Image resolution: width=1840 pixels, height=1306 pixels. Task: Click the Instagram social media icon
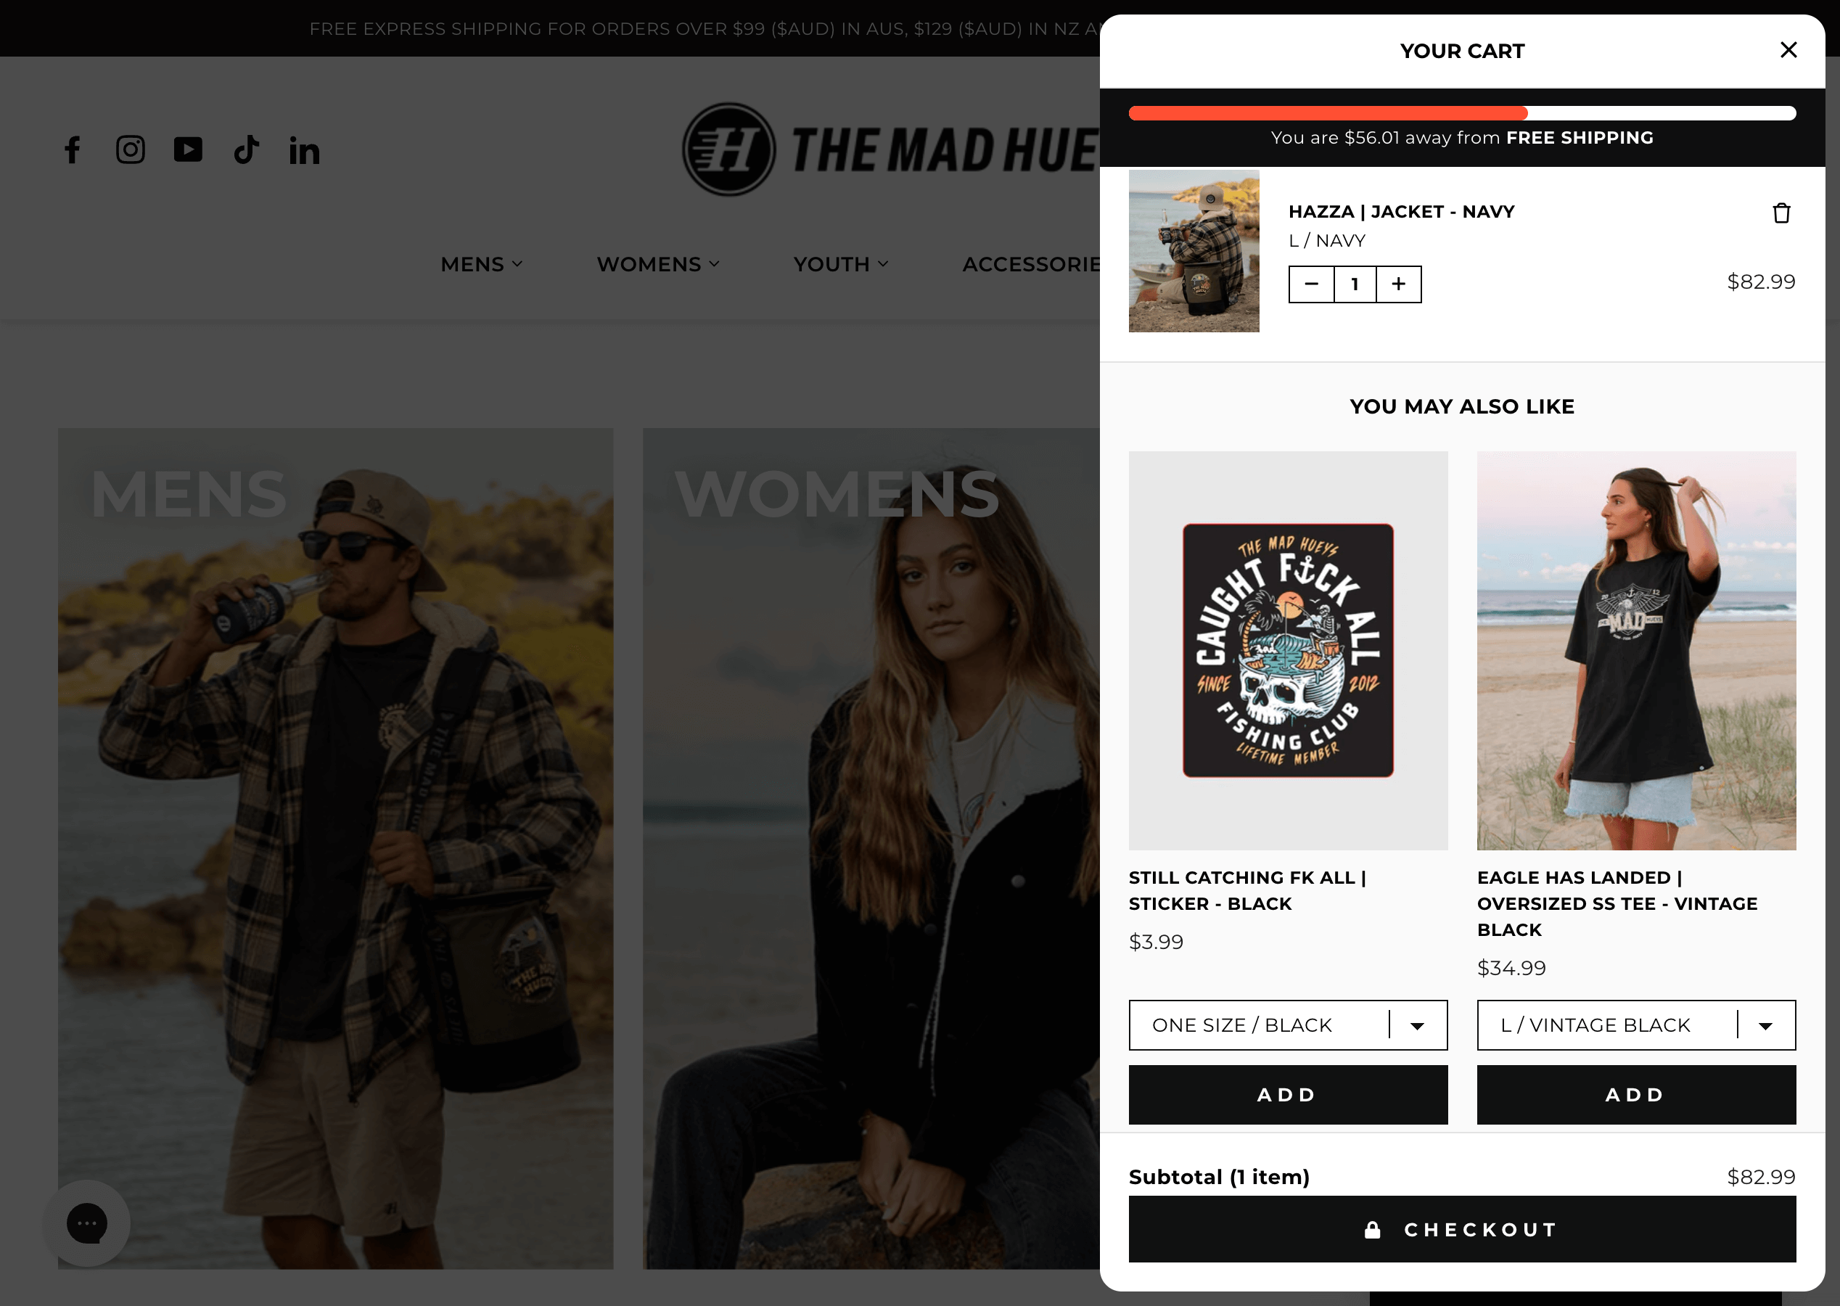128,149
